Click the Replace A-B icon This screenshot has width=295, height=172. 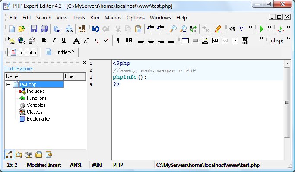[x=193, y=29]
